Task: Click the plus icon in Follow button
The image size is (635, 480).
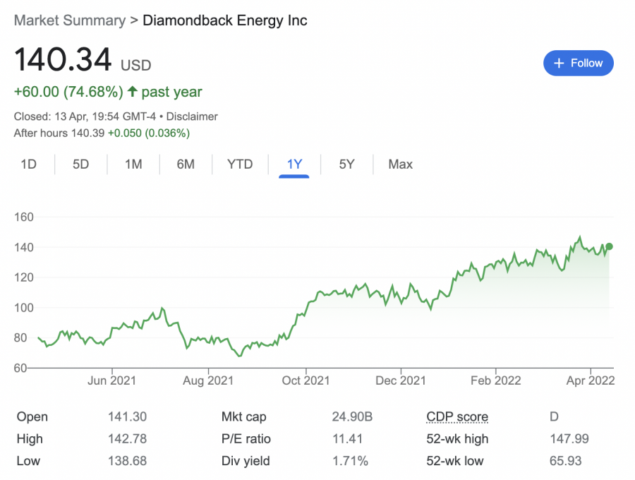Action: point(559,64)
